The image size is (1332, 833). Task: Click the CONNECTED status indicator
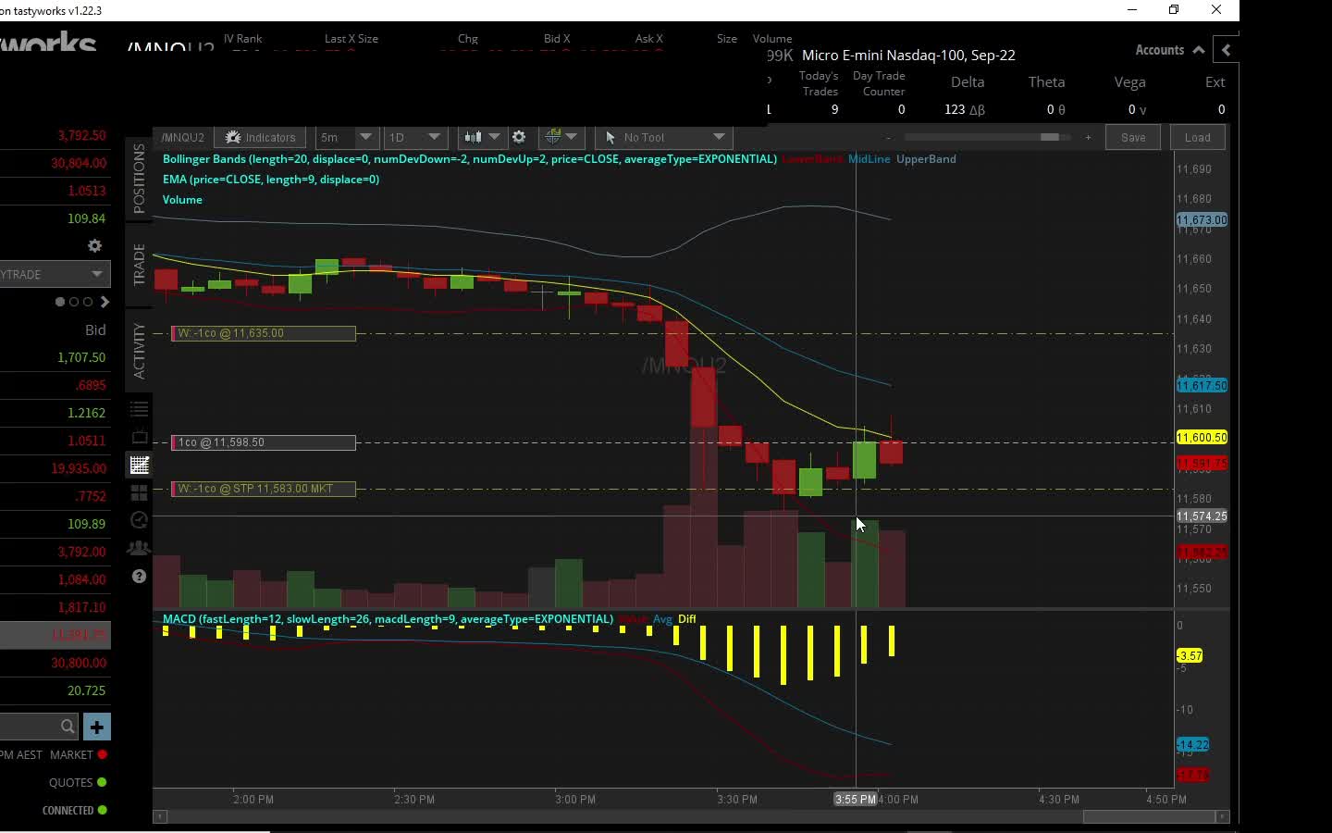pos(74,810)
